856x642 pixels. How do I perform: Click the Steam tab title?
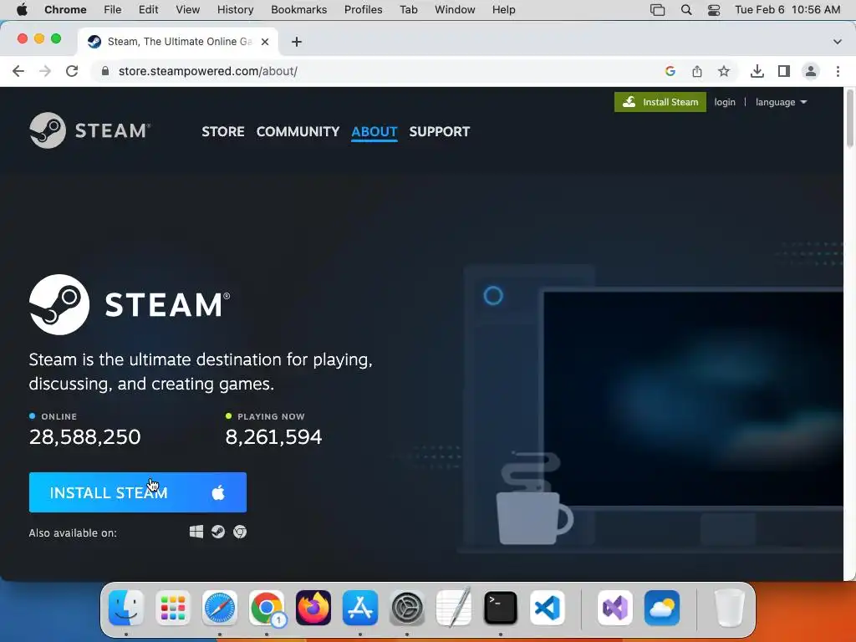[180, 42]
